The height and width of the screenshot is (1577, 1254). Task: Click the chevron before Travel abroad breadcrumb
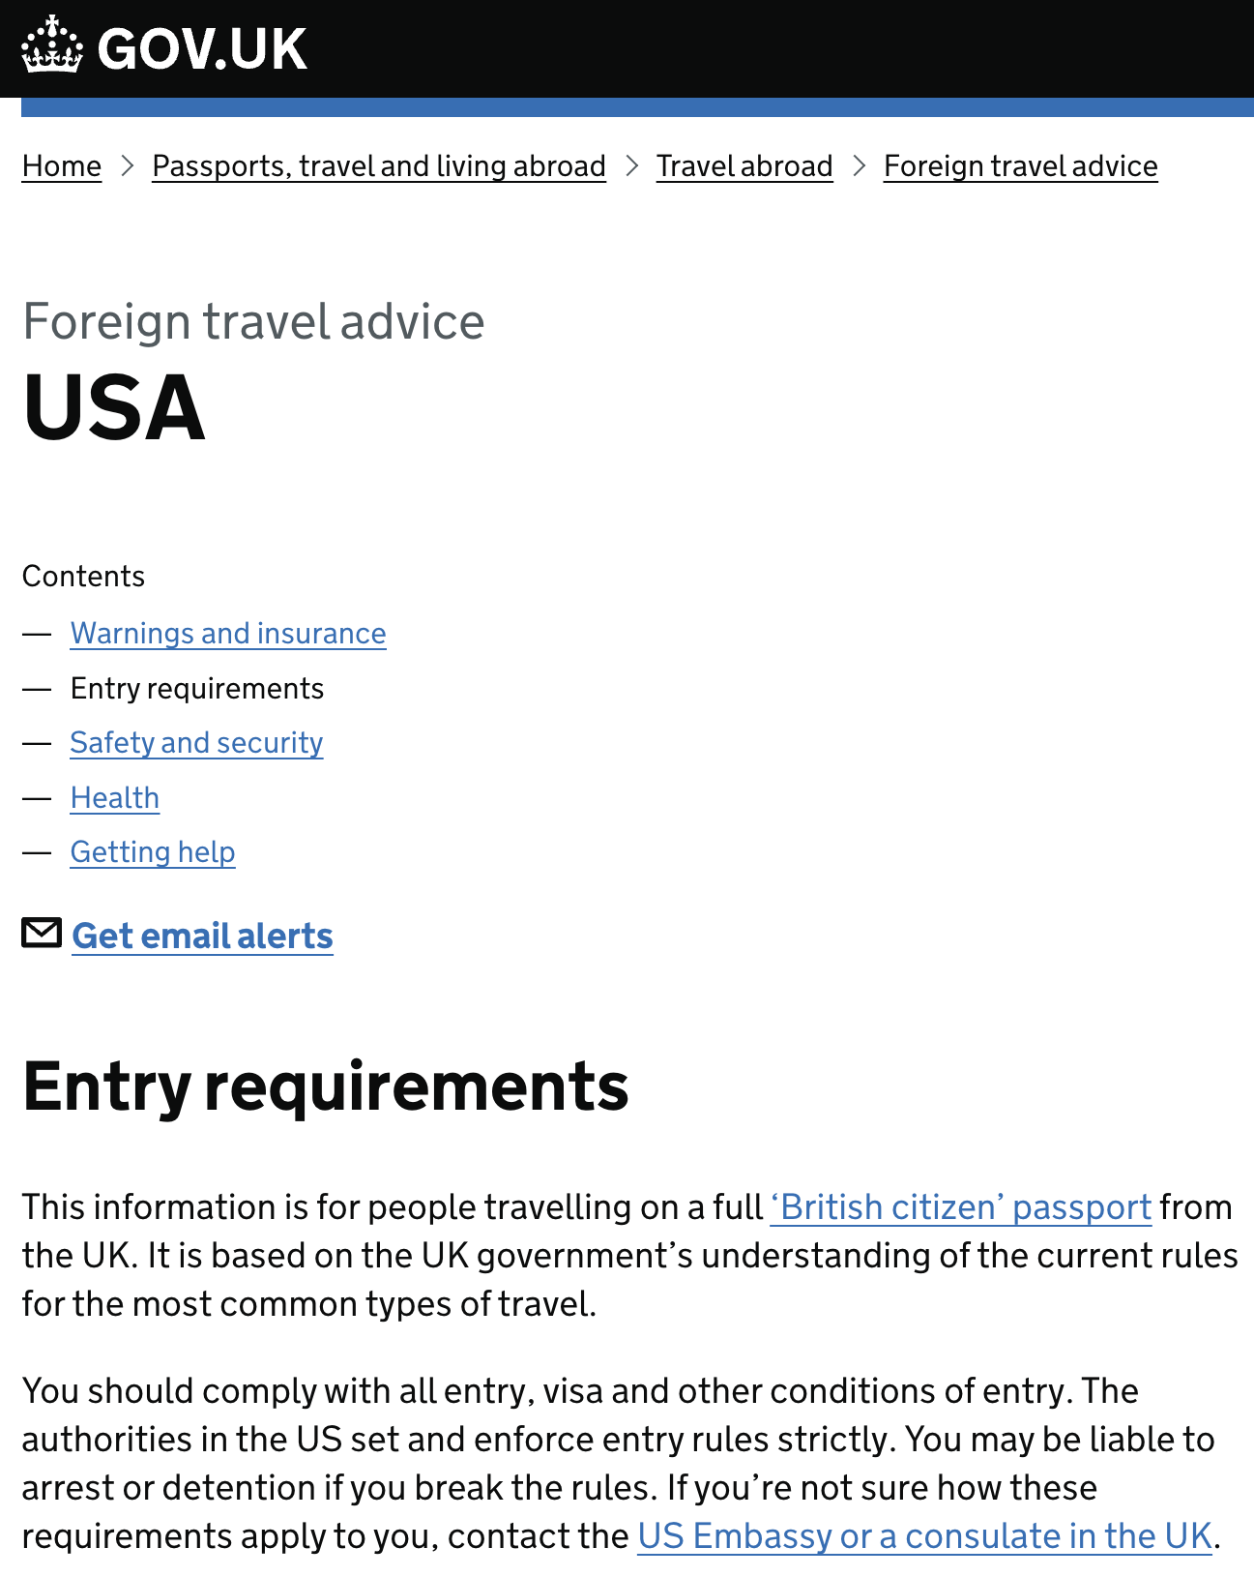(x=631, y=166)
